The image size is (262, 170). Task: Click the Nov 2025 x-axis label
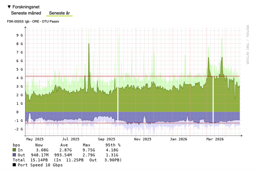[x=143, y=139]
